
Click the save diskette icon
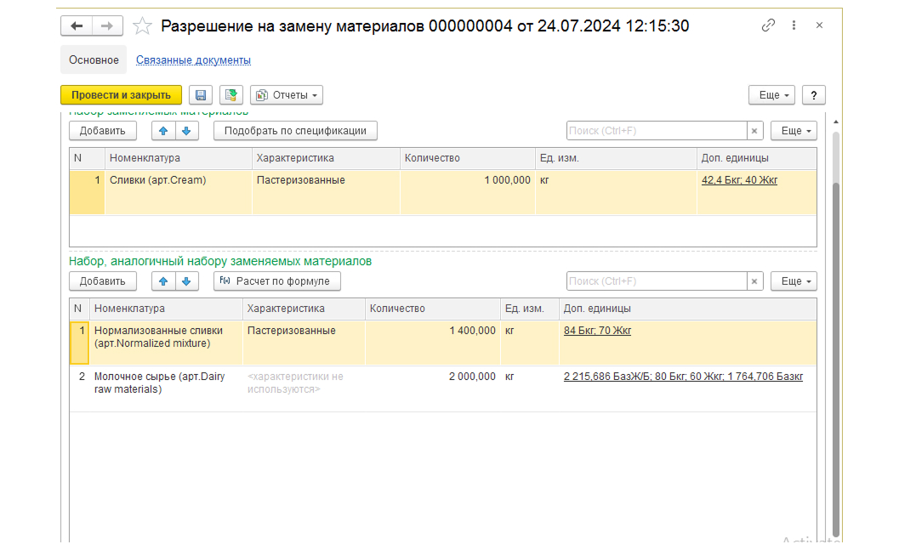[x=201, y=95]
